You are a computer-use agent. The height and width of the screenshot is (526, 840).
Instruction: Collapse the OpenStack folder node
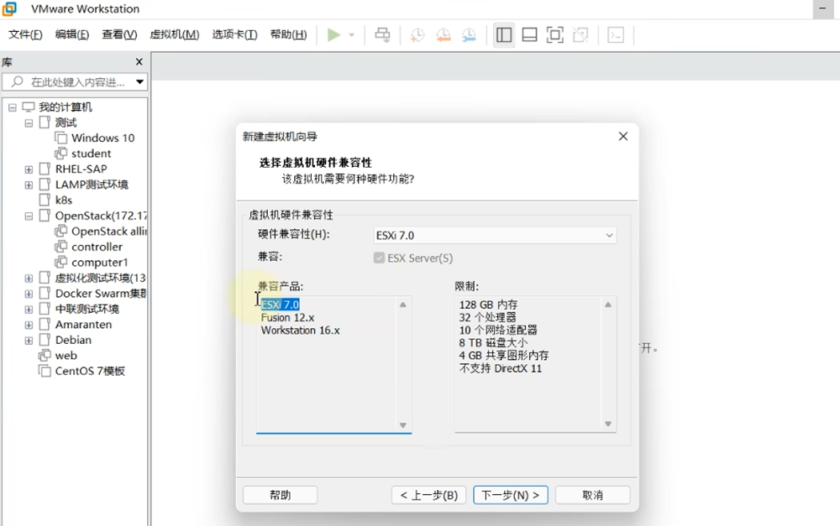29,216
